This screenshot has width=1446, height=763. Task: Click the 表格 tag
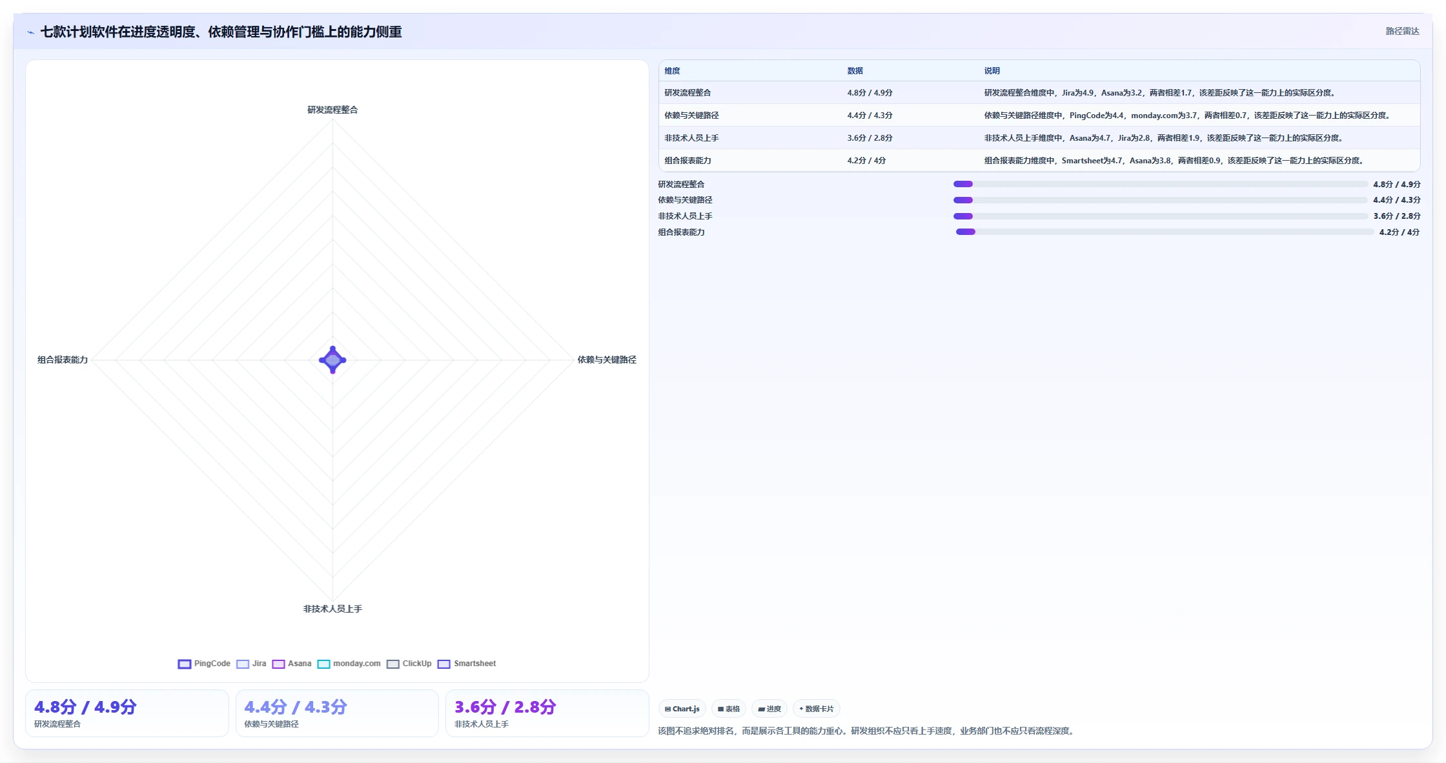coord(729,709)
